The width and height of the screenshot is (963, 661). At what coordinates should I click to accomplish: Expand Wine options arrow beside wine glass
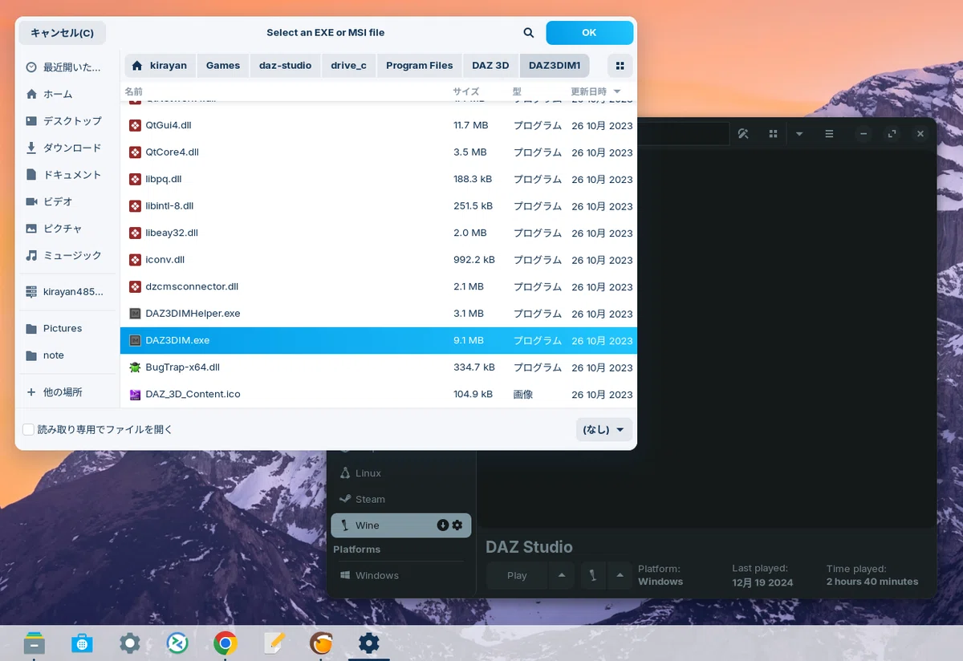pyautogui.click(x=619, y=575)
